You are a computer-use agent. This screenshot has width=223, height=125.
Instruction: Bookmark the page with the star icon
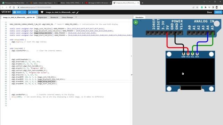coord(197,7)
